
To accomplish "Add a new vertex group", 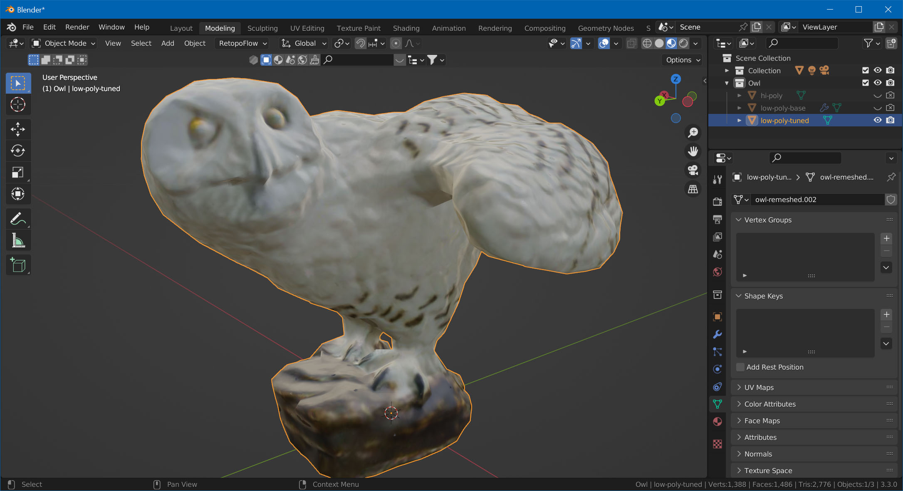I will 886,238.
